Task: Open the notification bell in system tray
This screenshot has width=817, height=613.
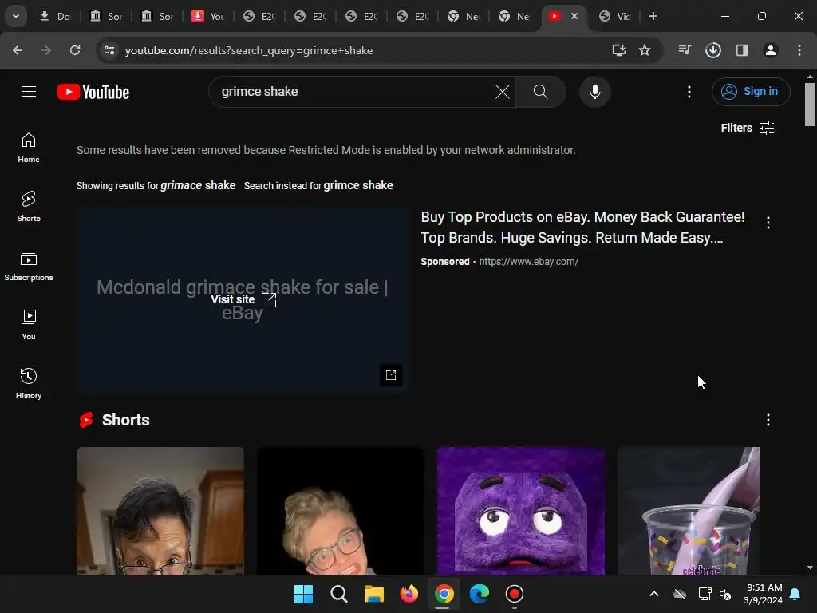Action: [795, 594]
